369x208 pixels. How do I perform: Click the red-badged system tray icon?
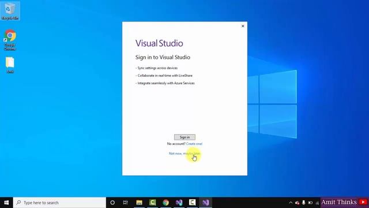click(x=298, y=203)
